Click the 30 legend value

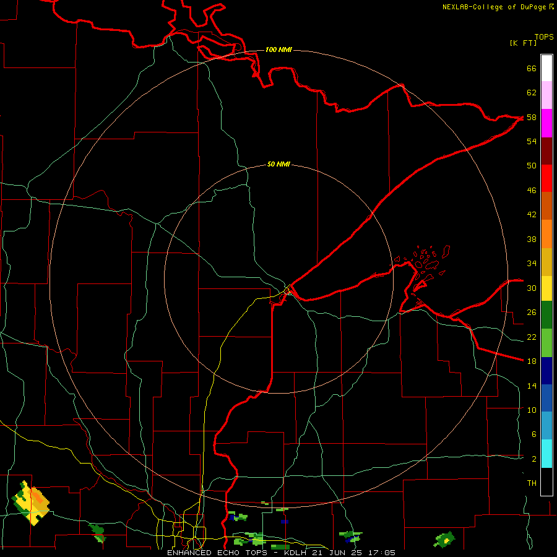point(532,288)
